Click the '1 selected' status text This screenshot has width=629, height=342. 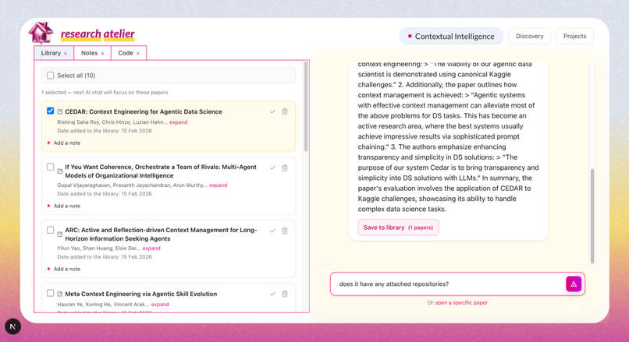pos(105,93)
